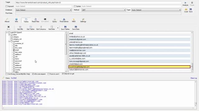Viewport: 199px width, 111px height.
Task: Select the customer_id column in tree
Action: tap(19, 43)
